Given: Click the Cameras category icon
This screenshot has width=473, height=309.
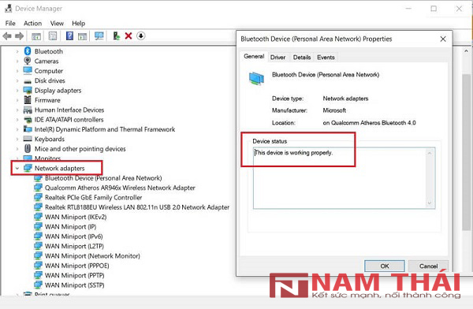Looking at the screenshot, I should coord(28,61).
